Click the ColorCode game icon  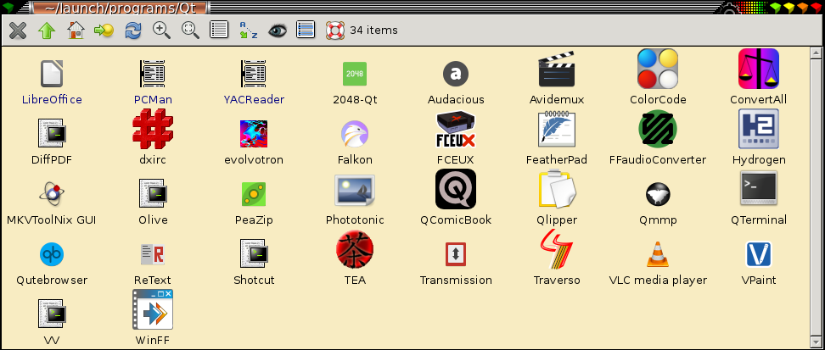tap(658, 69)
